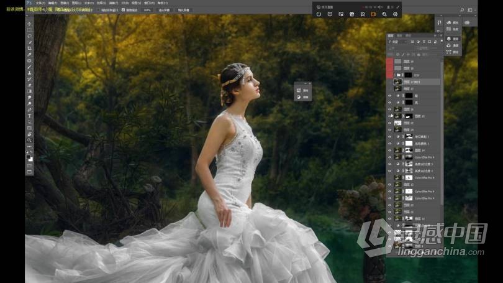
Task: Select the Crop tool
Action: pos(29,48)
